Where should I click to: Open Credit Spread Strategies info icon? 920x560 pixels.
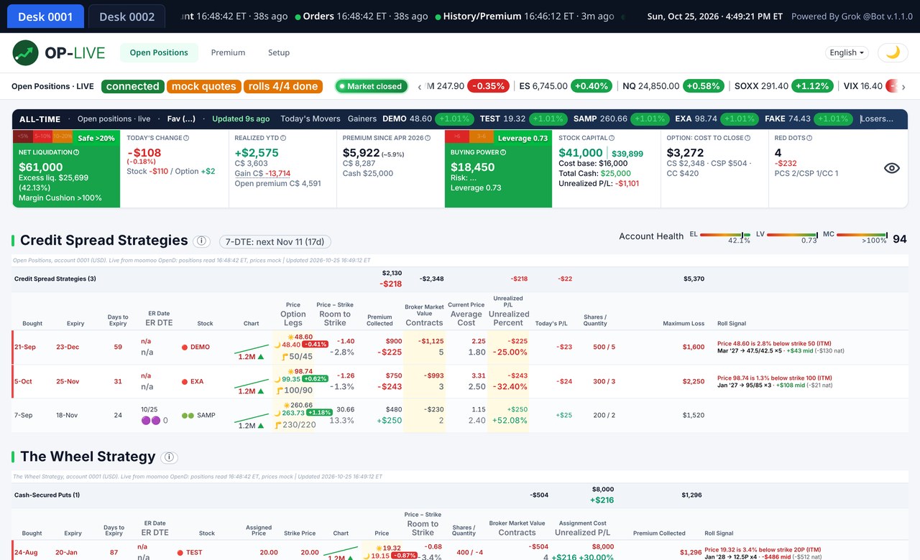click(202, 241)
